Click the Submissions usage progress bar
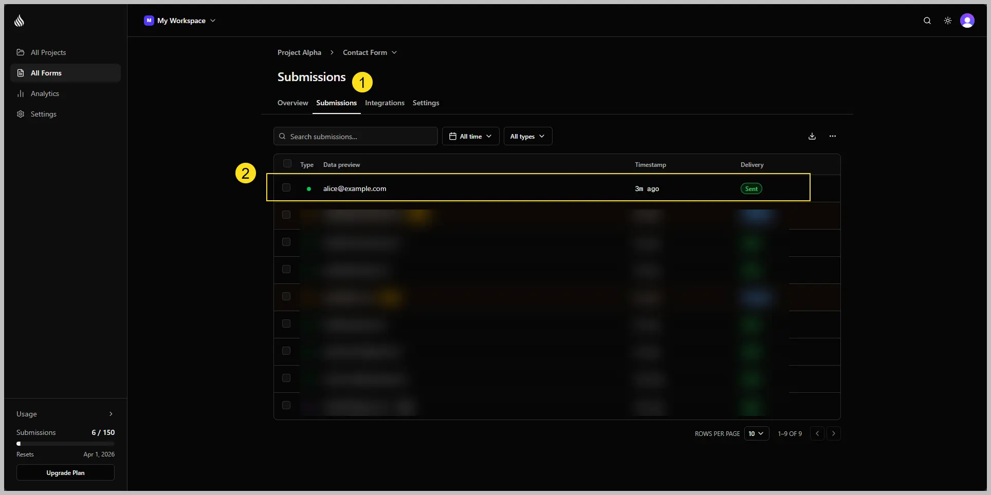The image size is (991, 495). coord(65,444)
